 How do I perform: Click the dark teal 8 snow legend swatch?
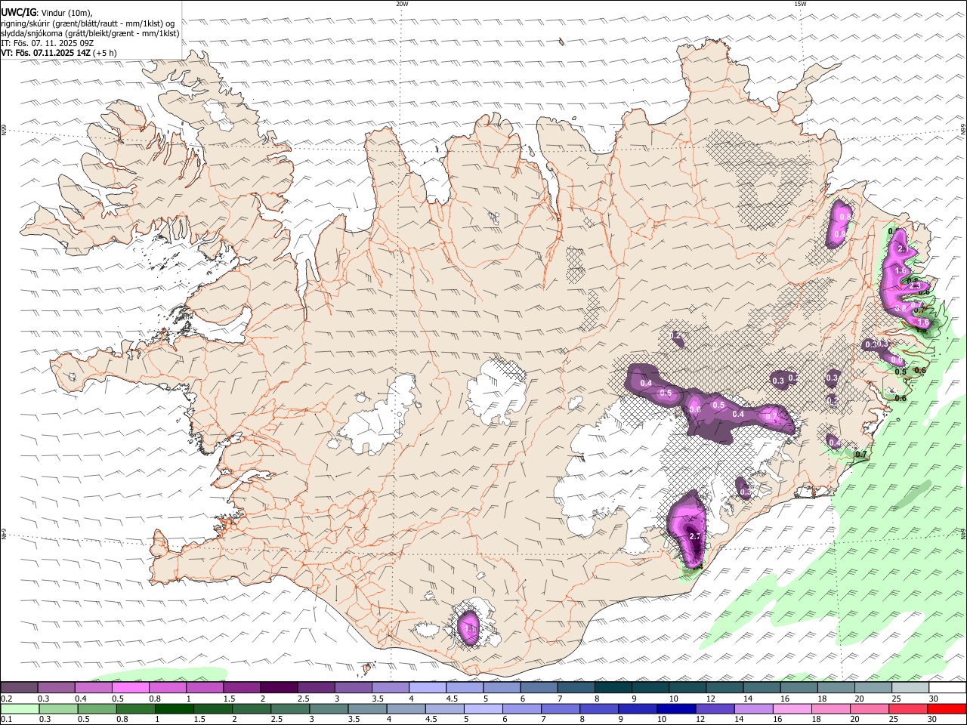[613, 688]
